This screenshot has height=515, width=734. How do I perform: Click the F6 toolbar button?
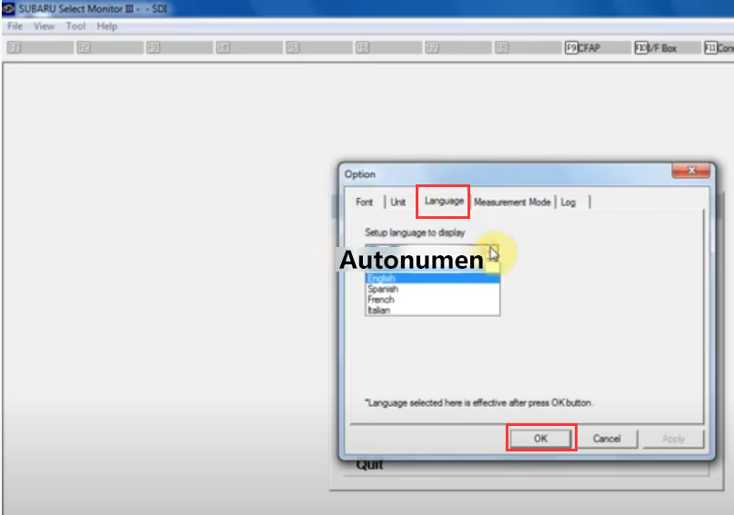389,47
